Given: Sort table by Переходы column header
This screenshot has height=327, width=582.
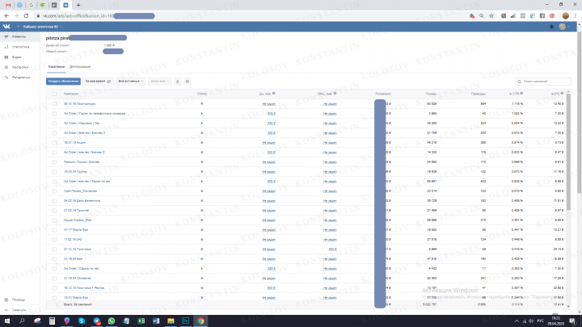Looking at the screenshot, I should (478, 94).
